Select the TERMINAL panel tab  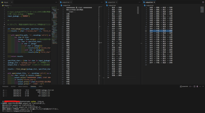click(33, 86)
